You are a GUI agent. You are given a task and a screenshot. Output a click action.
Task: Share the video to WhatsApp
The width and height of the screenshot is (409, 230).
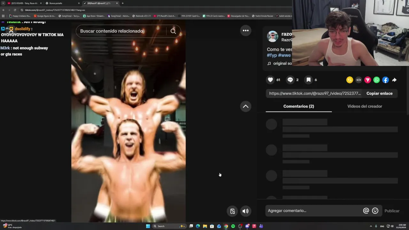point(376,80)
